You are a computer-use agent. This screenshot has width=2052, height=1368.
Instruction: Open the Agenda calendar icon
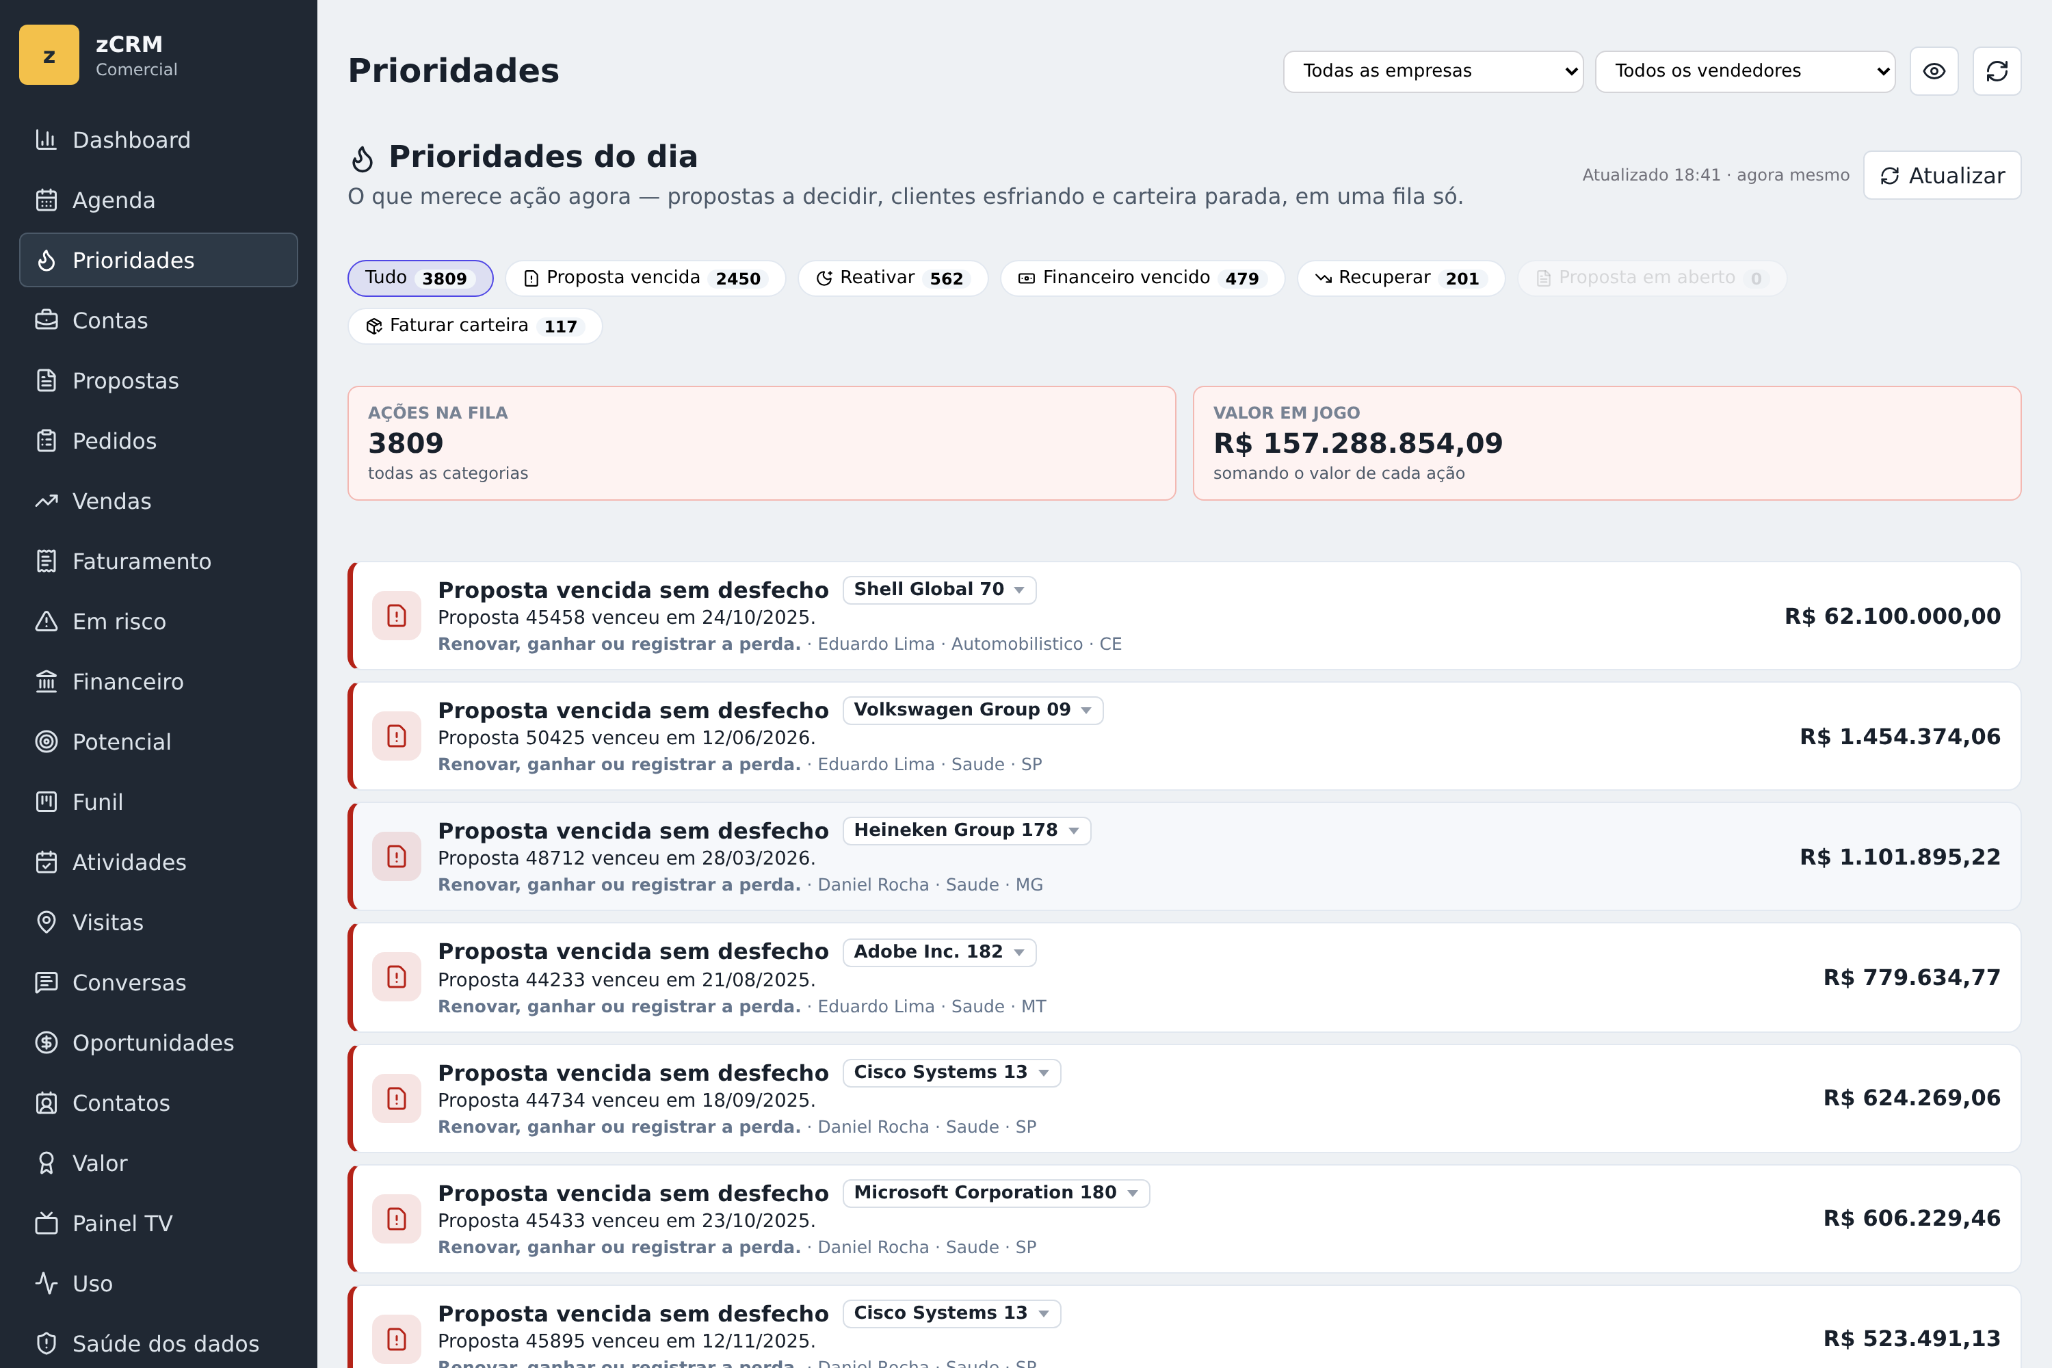47,200
